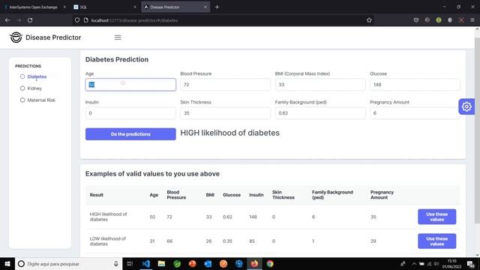480x270 pixels.
Task: Open Visual Studio Code from taskbar
Action: (146, 263)
